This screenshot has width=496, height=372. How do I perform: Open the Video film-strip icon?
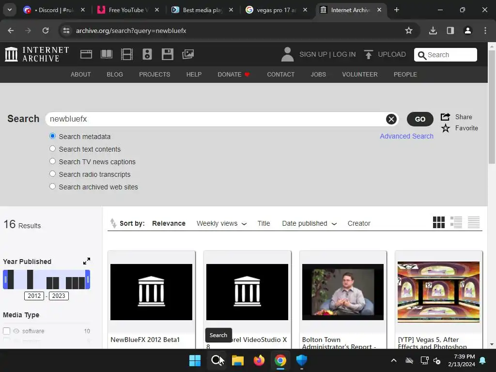coord(126,54)
